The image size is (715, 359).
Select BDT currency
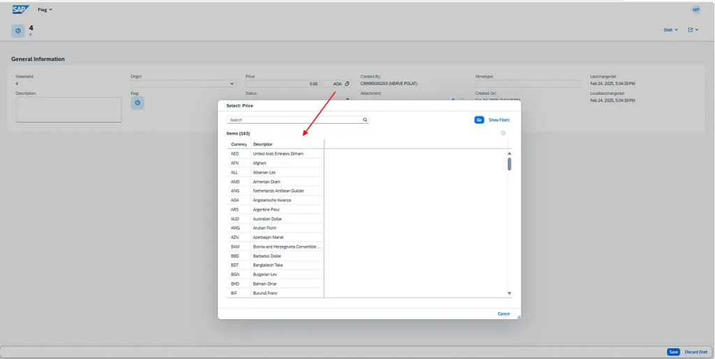235,265
